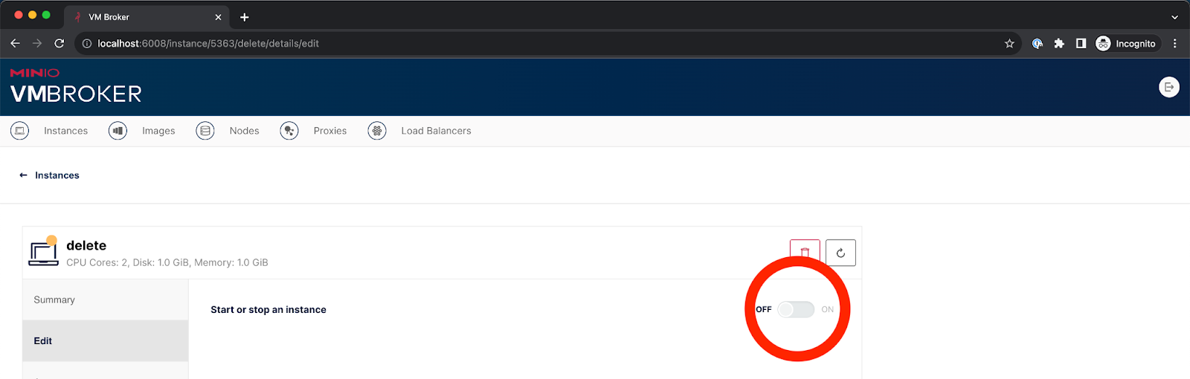Refresh the instance with reload icon
The image size is (1190, 379).
coord(840,253)
